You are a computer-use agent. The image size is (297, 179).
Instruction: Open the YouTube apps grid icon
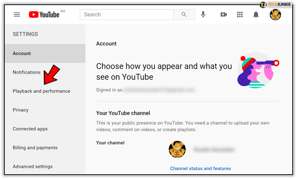point(240,14)
